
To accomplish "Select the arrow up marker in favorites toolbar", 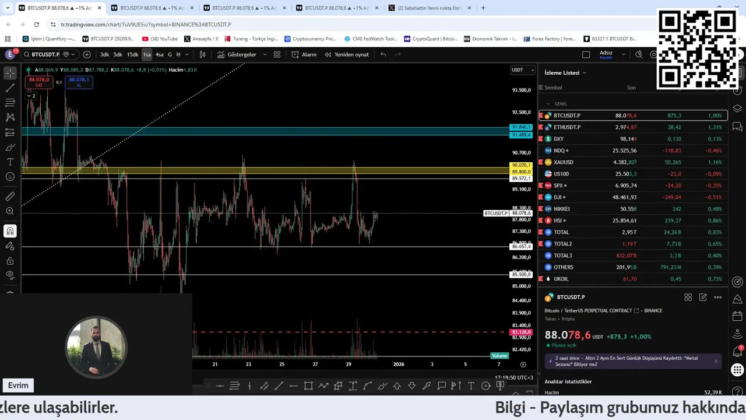I will point(397,386).
